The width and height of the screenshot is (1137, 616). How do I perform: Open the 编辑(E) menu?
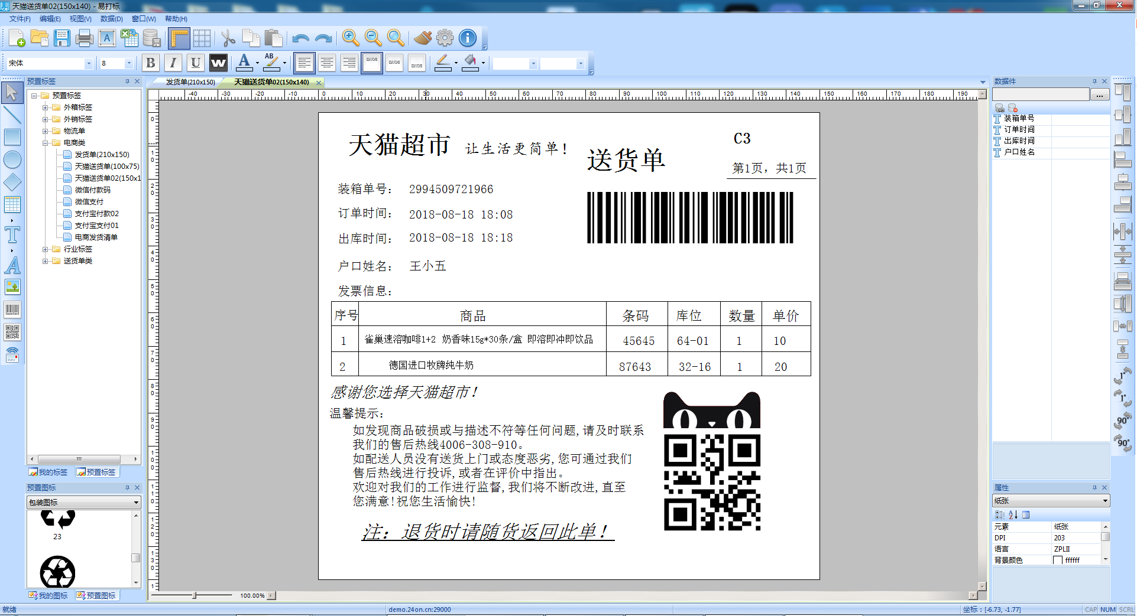click(50, 19)
